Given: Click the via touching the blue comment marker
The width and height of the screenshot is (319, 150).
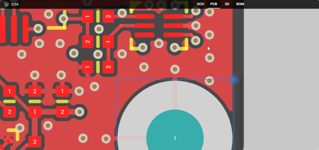Looking at the screenshot, I should tap(209, 81).
